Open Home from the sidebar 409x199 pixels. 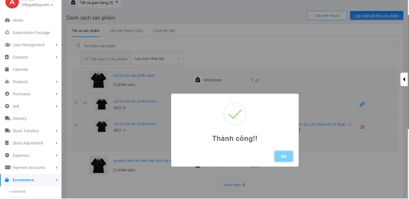(18, 20)
